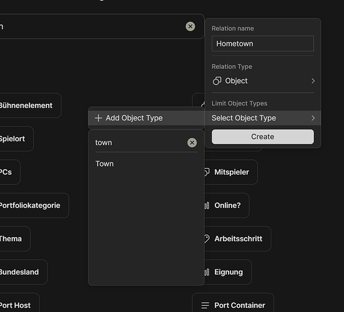344x312 pixels.
Task: Select the Bundesland relation chip
Action: click(24, 272)
